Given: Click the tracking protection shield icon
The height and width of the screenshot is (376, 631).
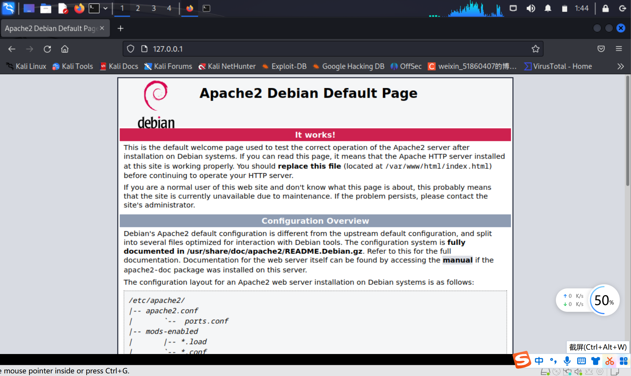Looking at the screenshot, I should (x=131, y=49).
